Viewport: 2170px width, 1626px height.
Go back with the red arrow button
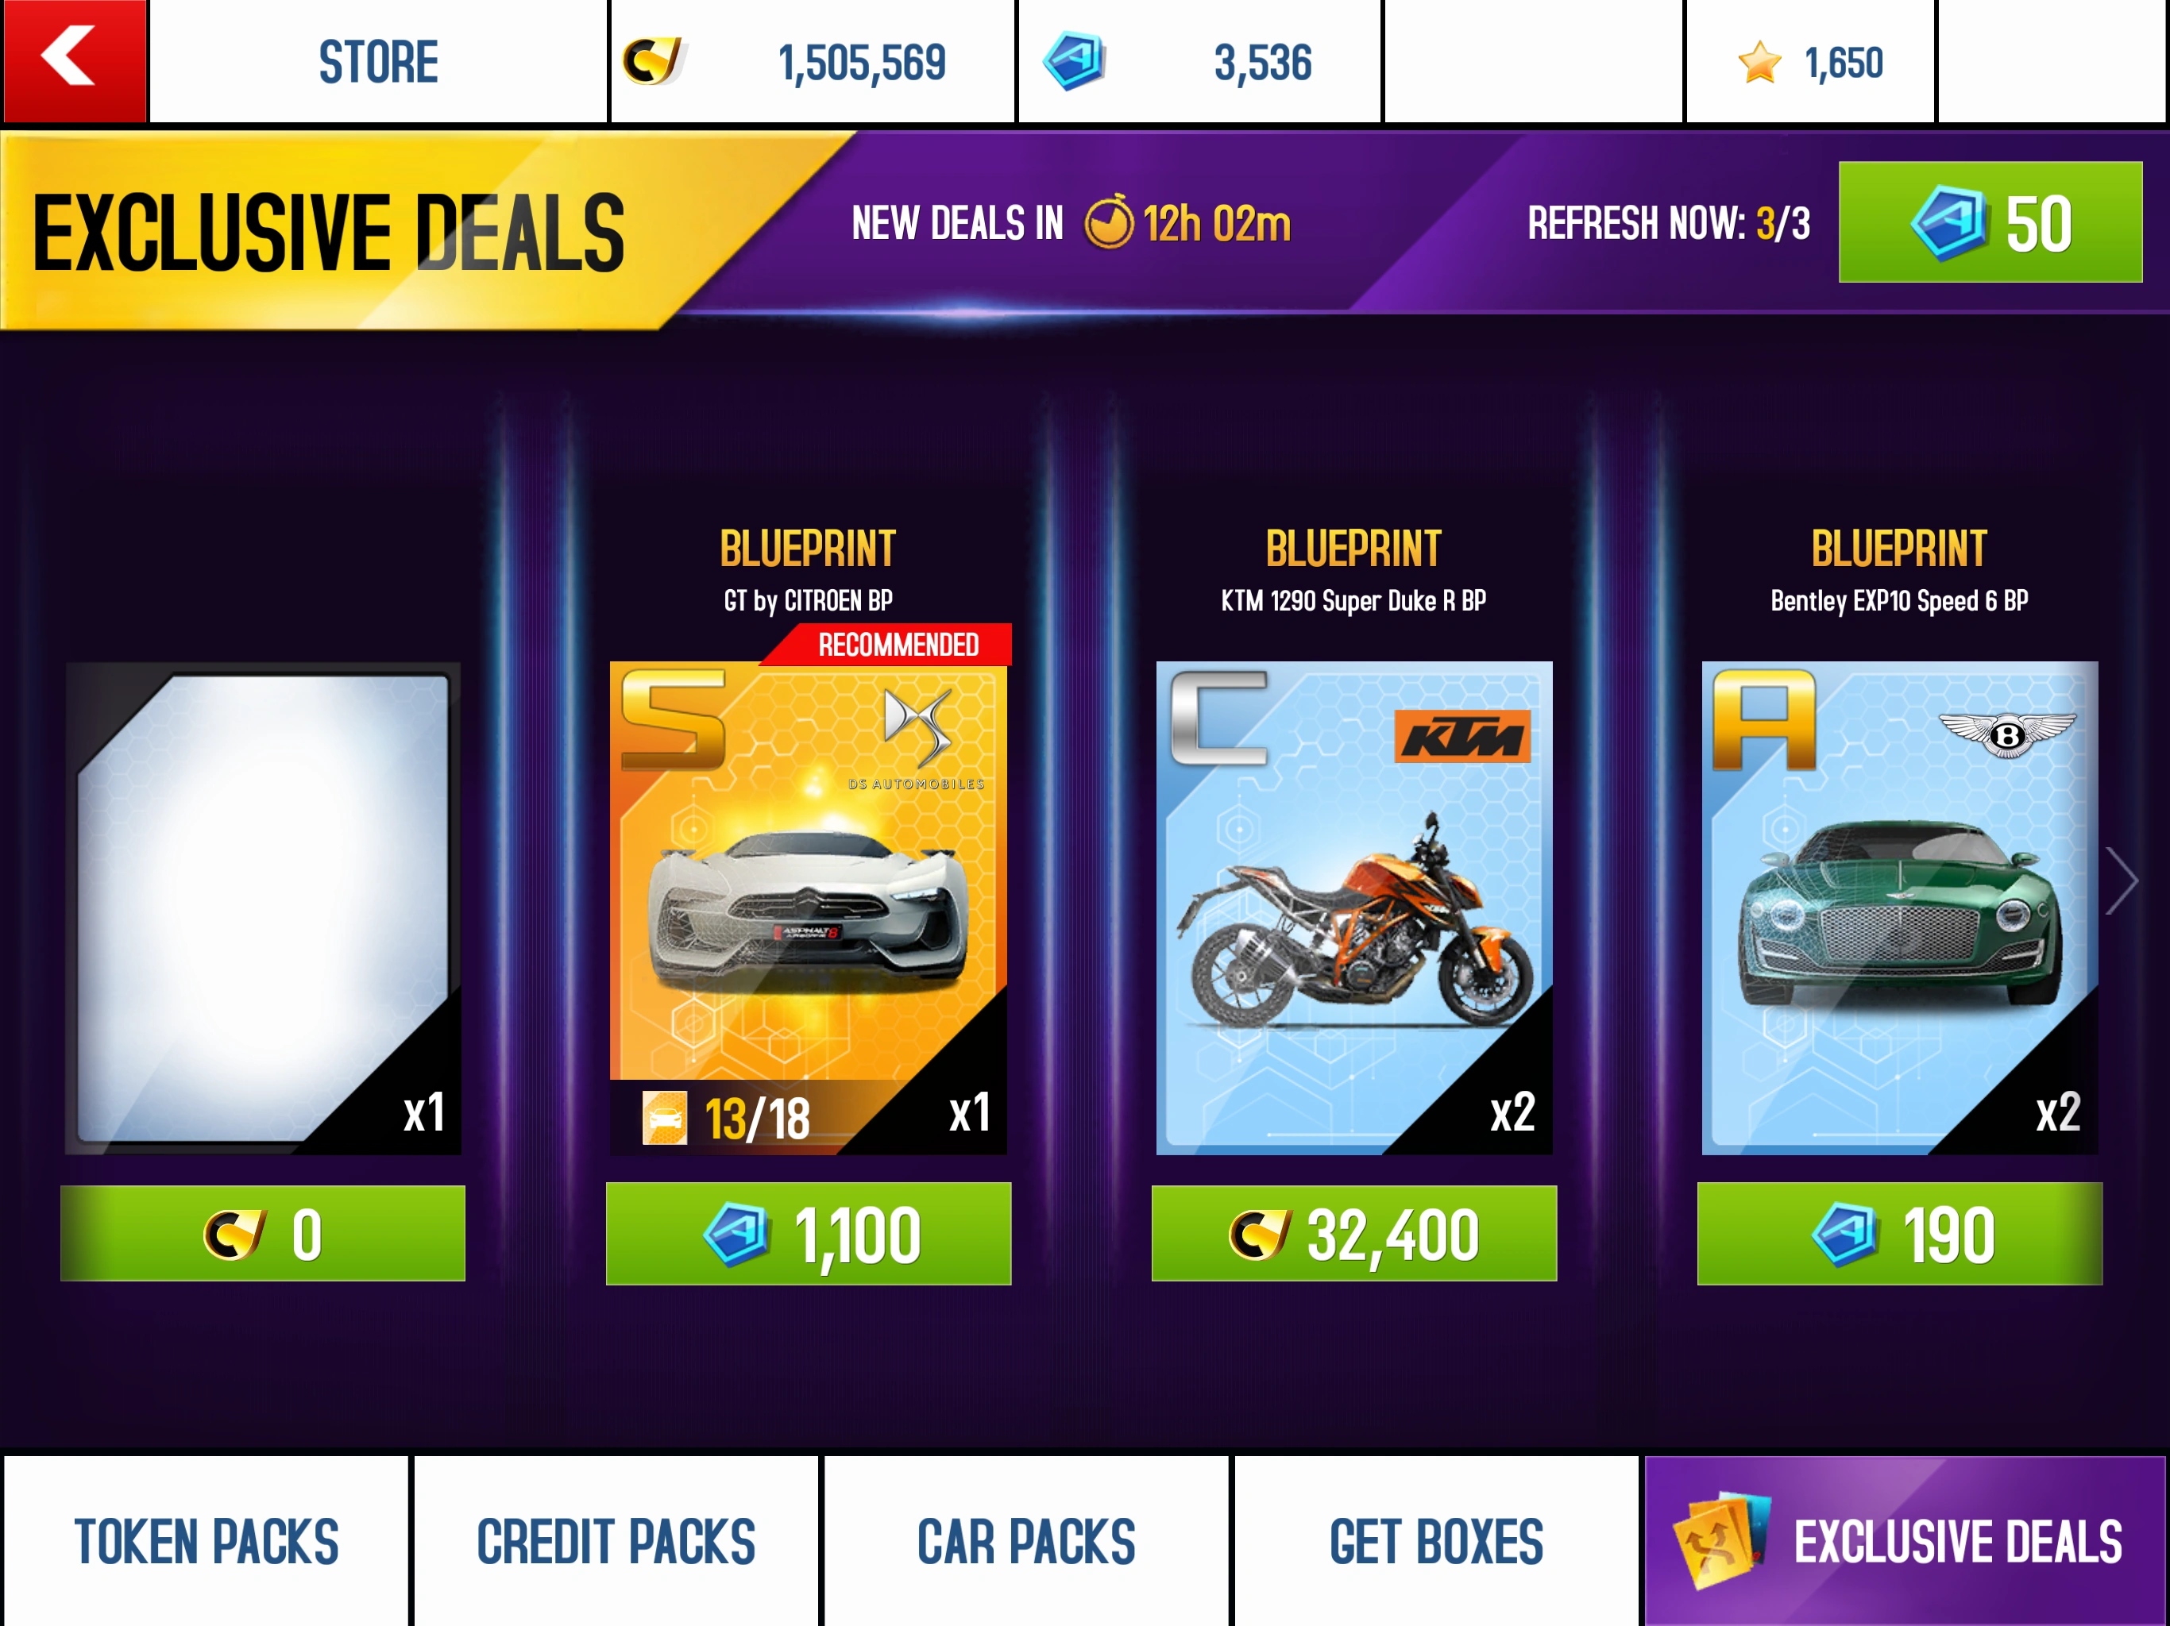click(75, 61)
